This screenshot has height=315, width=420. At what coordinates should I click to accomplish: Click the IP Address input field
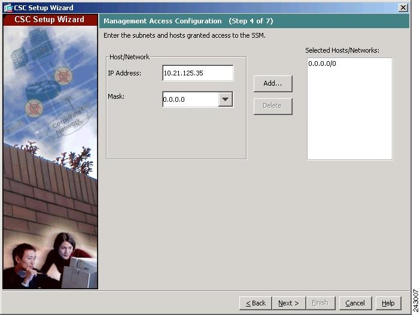pyautogui.click(x=197, y=73)
